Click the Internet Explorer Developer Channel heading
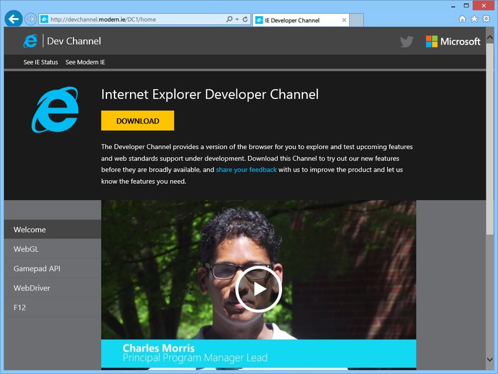The width and height of the screenshot is (498, 374). (x=210, y=95)
